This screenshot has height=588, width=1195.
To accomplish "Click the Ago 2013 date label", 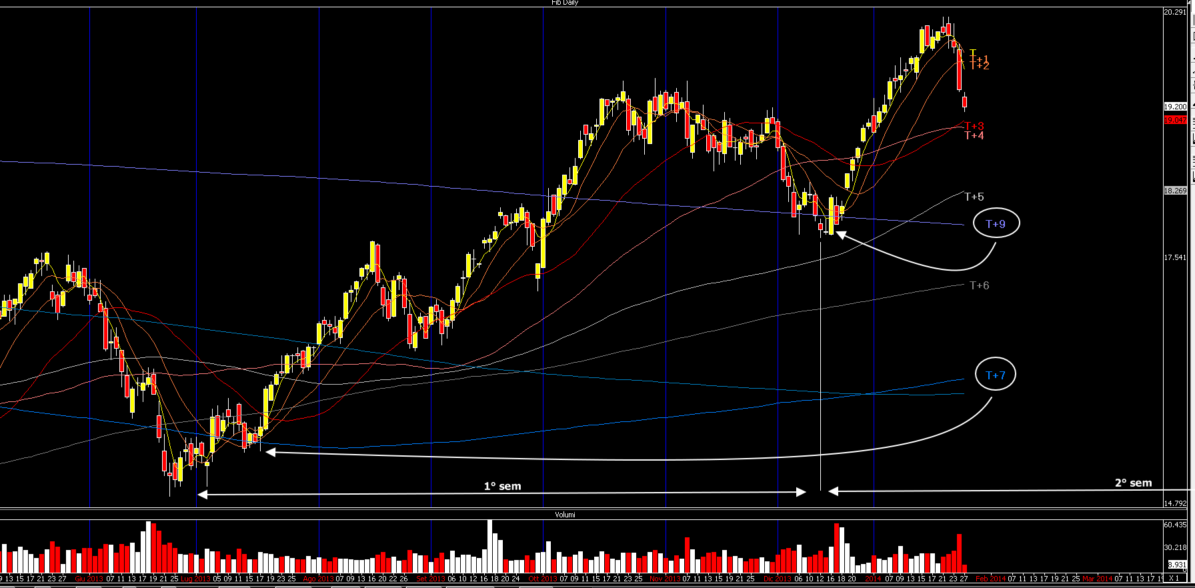I will point(319,579).
